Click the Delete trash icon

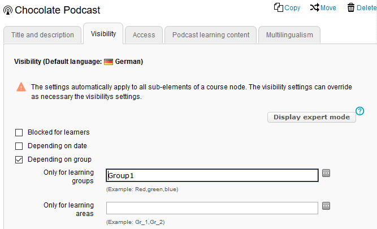point(351,7)
